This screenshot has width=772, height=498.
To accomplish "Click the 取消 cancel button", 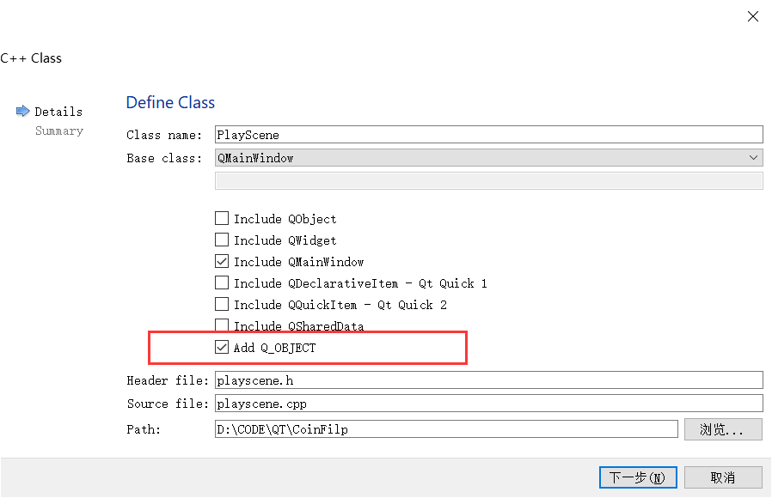I will tap(723, 477).
